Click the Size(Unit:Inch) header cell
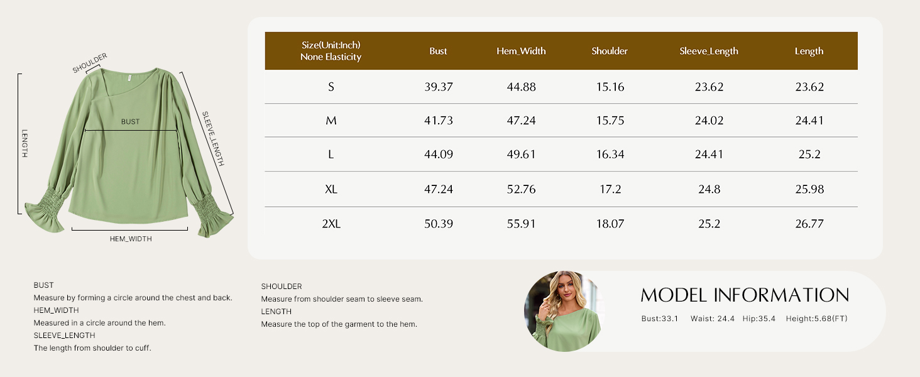Image resolution: width=920 pixels, height=377 pixels. [331, 51]
